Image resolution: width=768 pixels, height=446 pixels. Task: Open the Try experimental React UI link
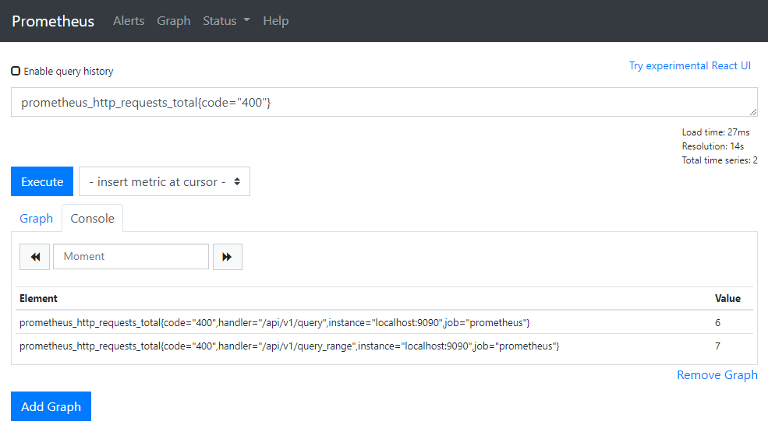689,65
